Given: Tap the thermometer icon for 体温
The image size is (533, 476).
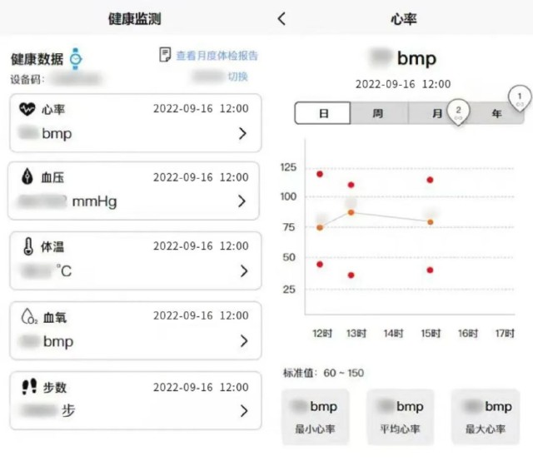Looking at the screenshot, I should [27, 246].
